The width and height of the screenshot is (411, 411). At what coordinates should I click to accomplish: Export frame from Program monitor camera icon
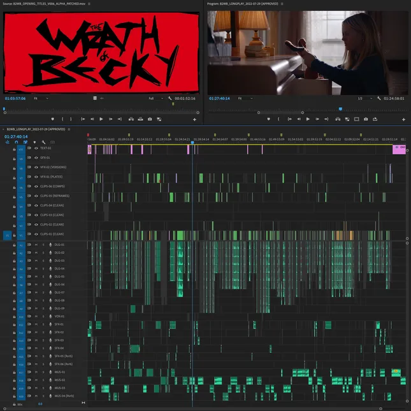(x=366, y=119)
